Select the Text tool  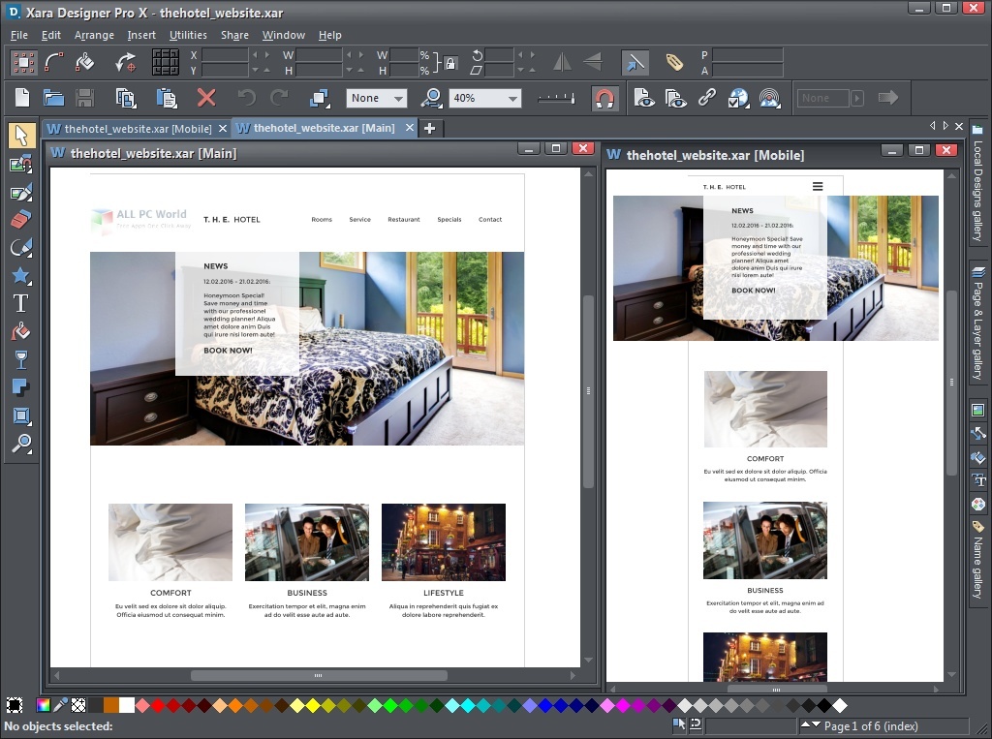tap(20, 302)
